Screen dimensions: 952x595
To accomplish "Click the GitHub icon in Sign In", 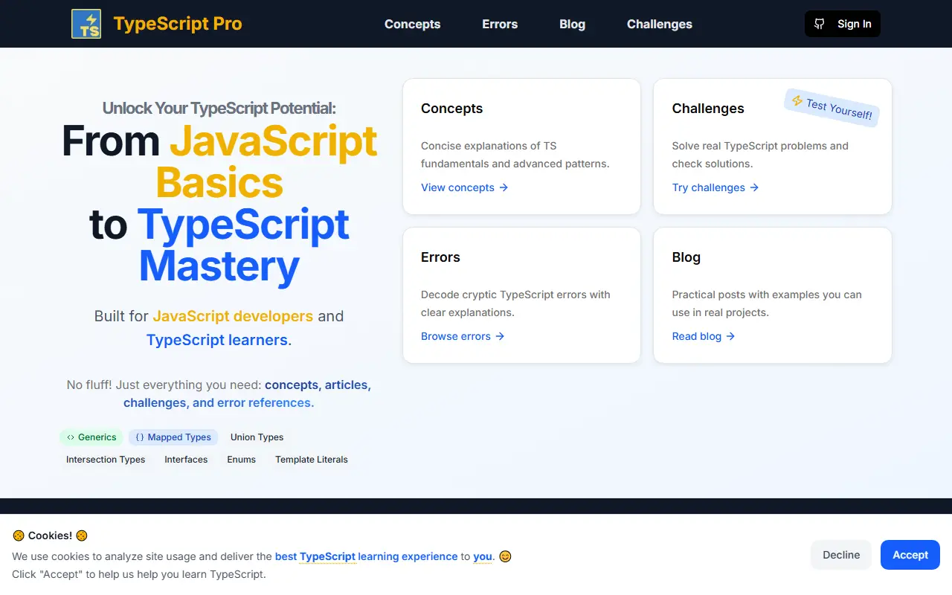I will coord(820,24).
